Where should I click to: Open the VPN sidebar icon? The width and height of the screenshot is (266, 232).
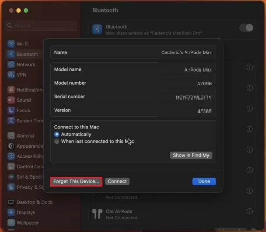11,75
